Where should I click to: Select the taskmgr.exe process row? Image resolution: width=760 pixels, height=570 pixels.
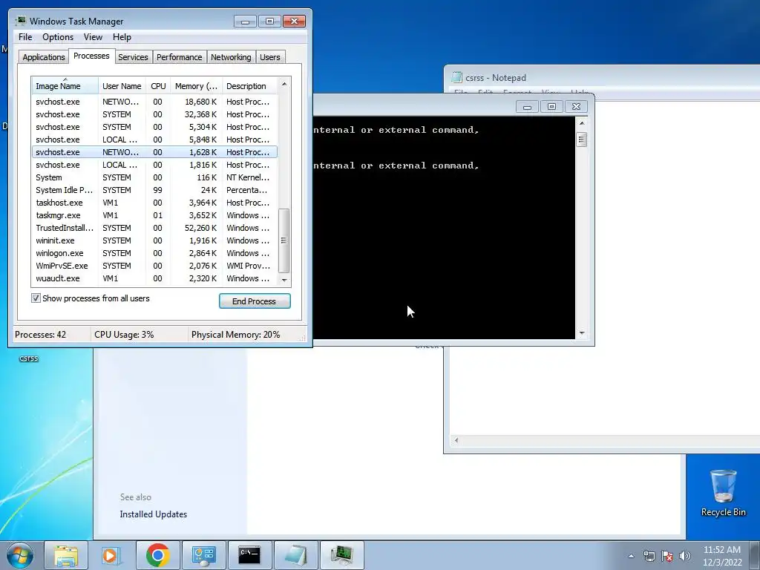154,215
